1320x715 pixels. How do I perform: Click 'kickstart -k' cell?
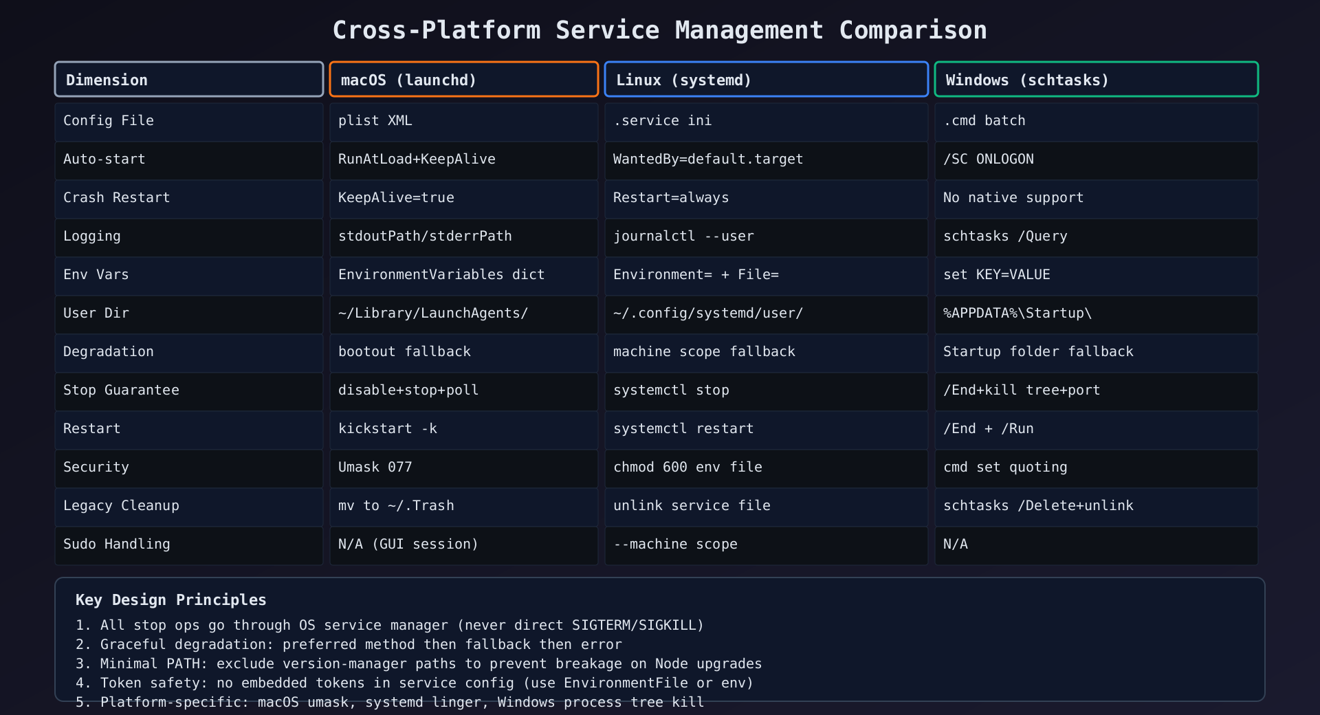[464, 430]
